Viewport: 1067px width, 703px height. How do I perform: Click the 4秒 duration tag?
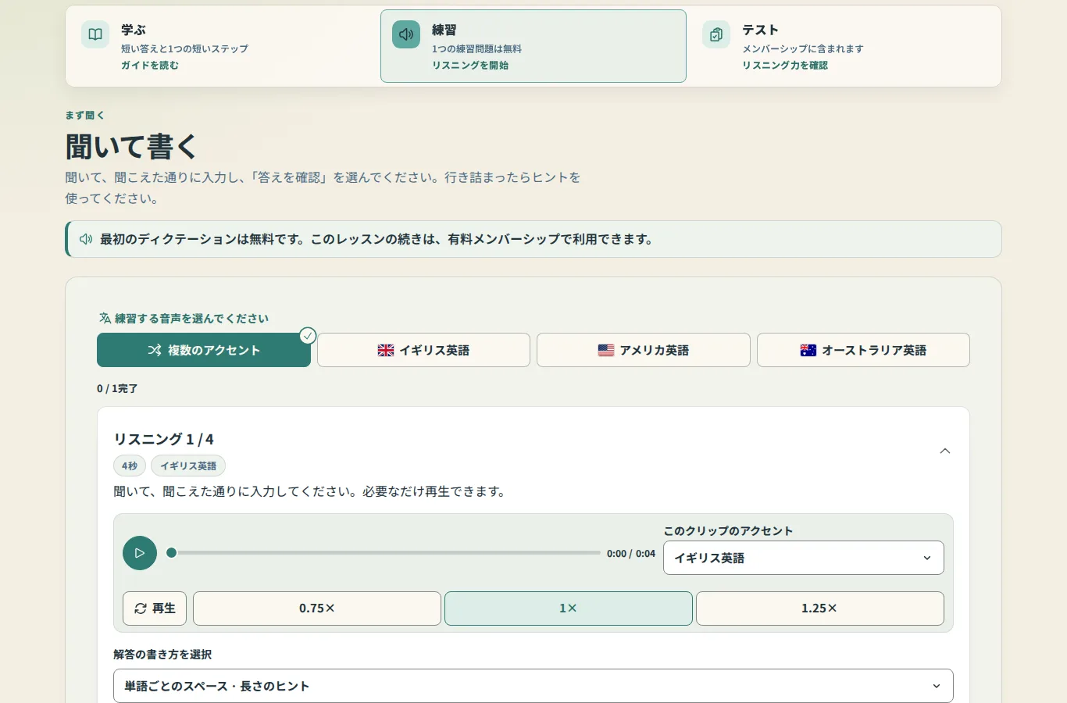[130, 466]
